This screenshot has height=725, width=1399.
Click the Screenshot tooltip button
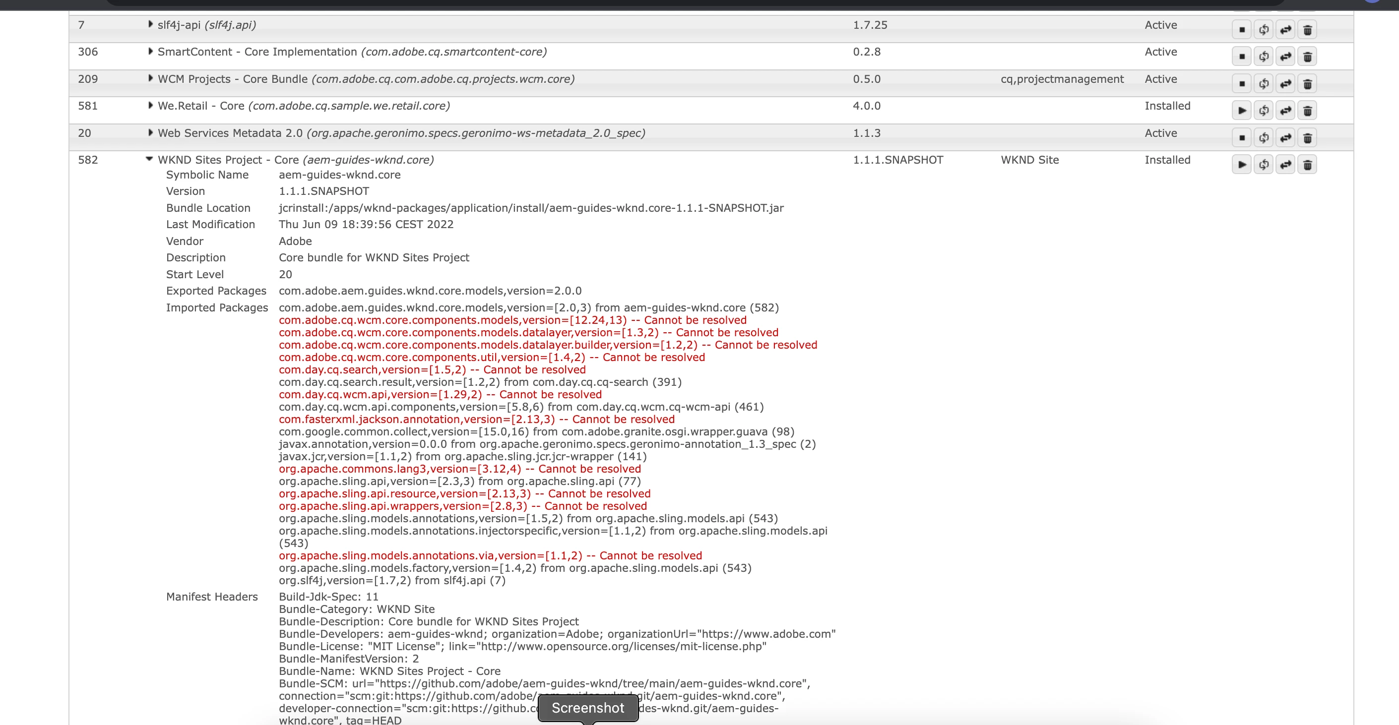click(x=587, y=708)
